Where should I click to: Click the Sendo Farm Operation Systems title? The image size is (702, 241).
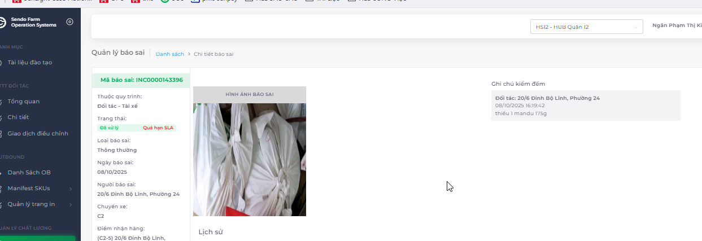(33, 22)
